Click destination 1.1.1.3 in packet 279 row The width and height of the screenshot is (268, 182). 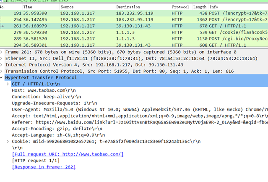pos(125,32)
